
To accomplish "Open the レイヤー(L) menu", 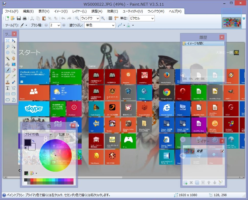I will click(x=79, y=11).
